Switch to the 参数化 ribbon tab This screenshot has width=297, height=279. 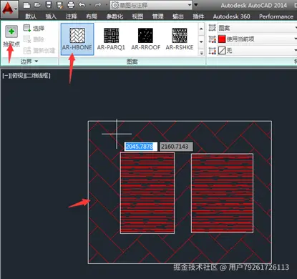click(115, 16)
